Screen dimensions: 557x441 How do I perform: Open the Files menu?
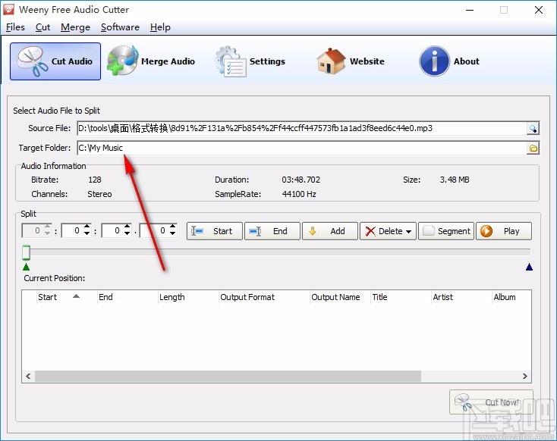point(15,27)
